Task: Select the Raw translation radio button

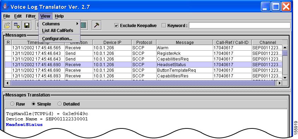Action: click(x=12, y=104)
